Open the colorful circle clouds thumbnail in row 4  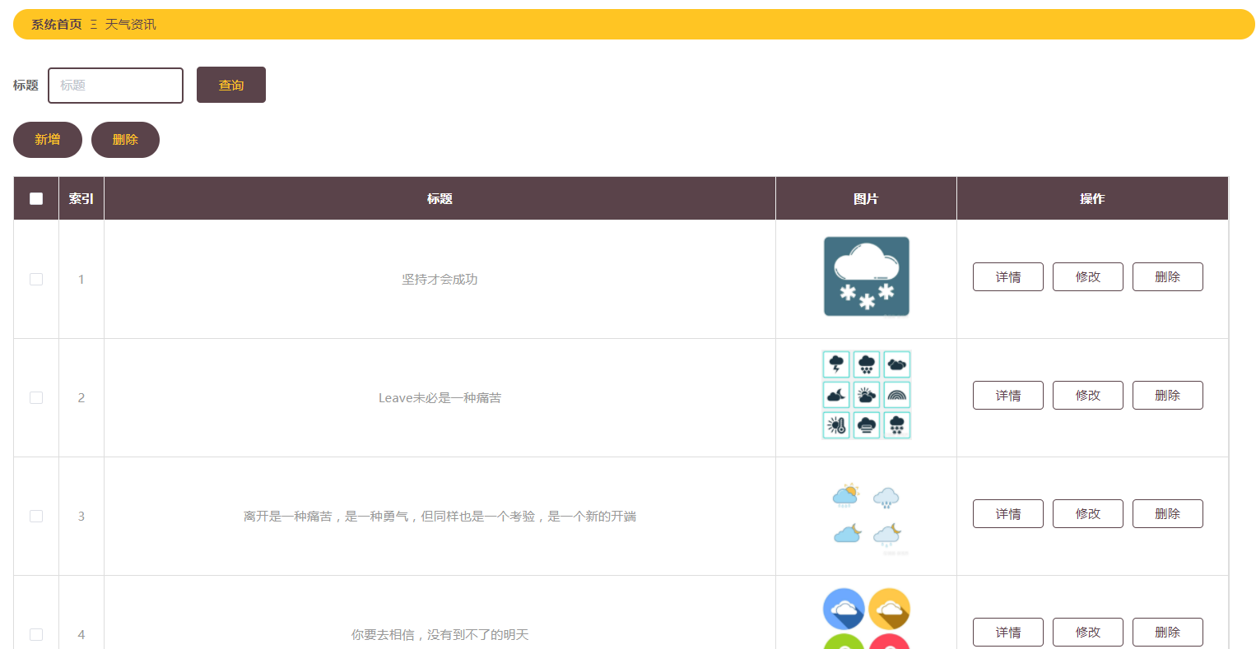(867, 618)
